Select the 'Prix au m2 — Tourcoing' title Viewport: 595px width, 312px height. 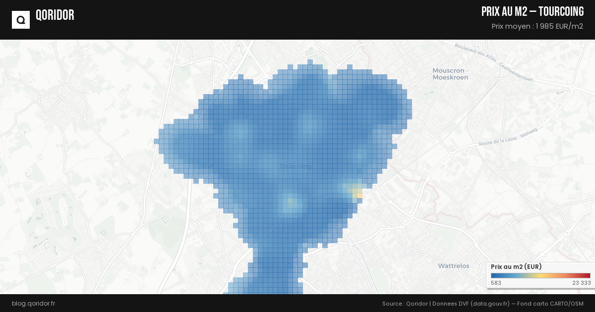(x=532, y=12)
